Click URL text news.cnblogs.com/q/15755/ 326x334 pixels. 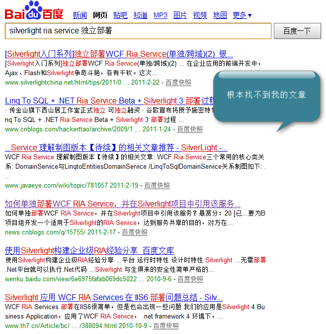[x=45, y=232]
